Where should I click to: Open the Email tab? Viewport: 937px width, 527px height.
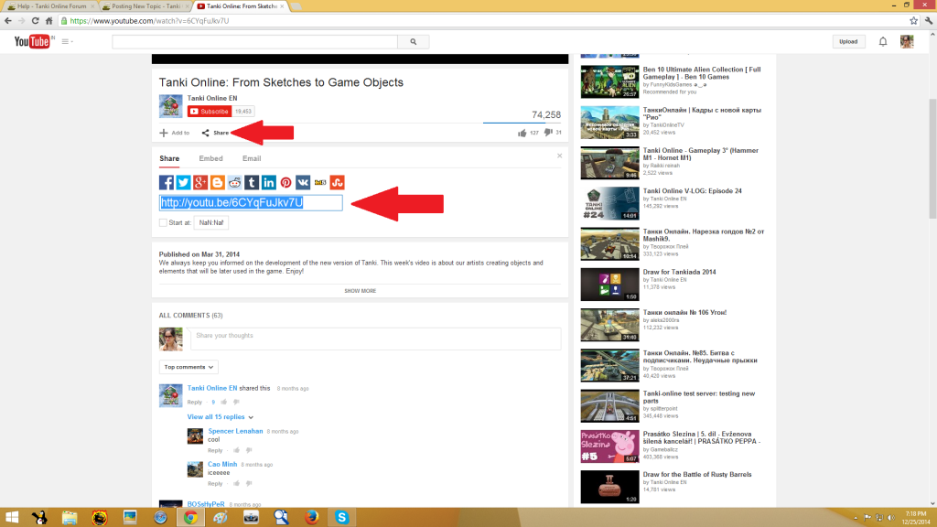tap(252, 158)
